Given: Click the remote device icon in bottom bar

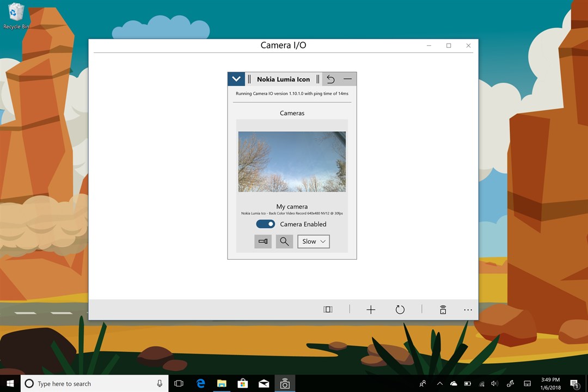Looking at the screenshot, I should click(443, 309).
